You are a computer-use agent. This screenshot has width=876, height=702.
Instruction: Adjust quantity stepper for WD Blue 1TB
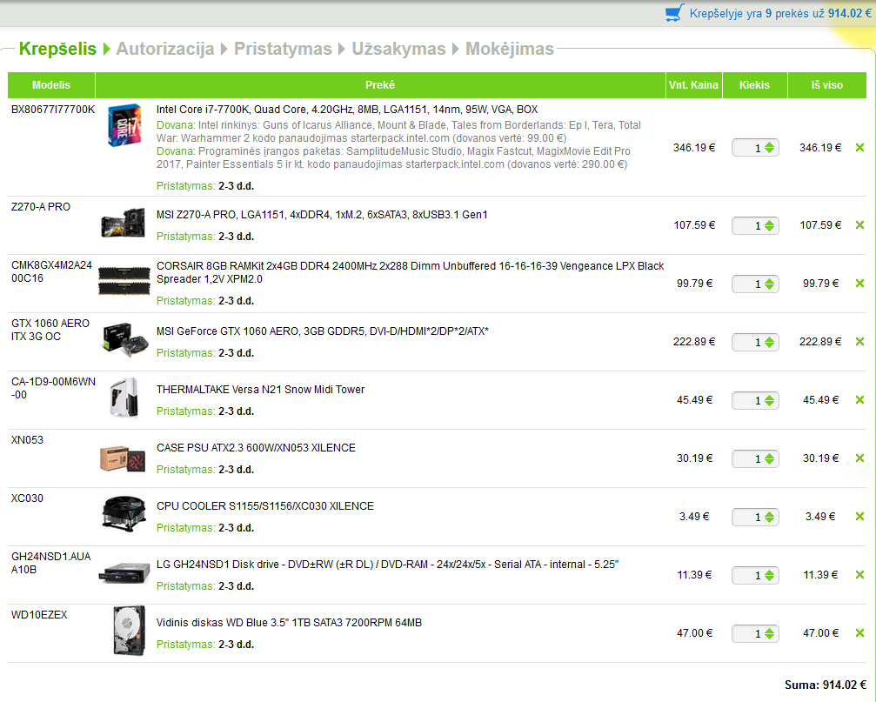click(769, 633)
